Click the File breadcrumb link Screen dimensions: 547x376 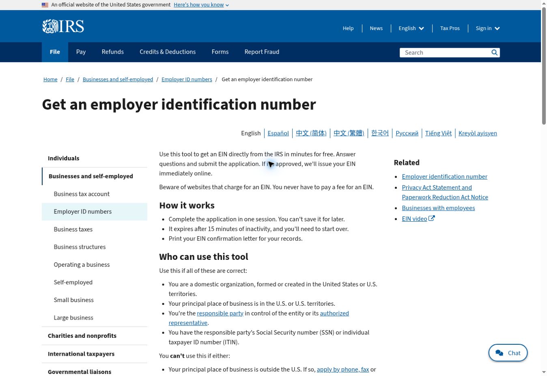(70, 80)
